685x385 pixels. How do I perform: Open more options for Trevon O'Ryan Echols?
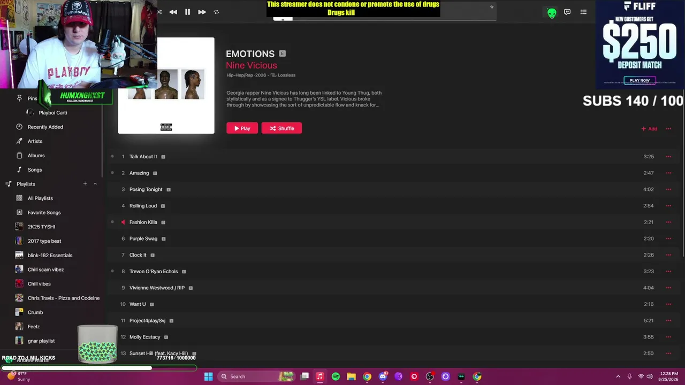pyautogui.click(x=668, y=272)
